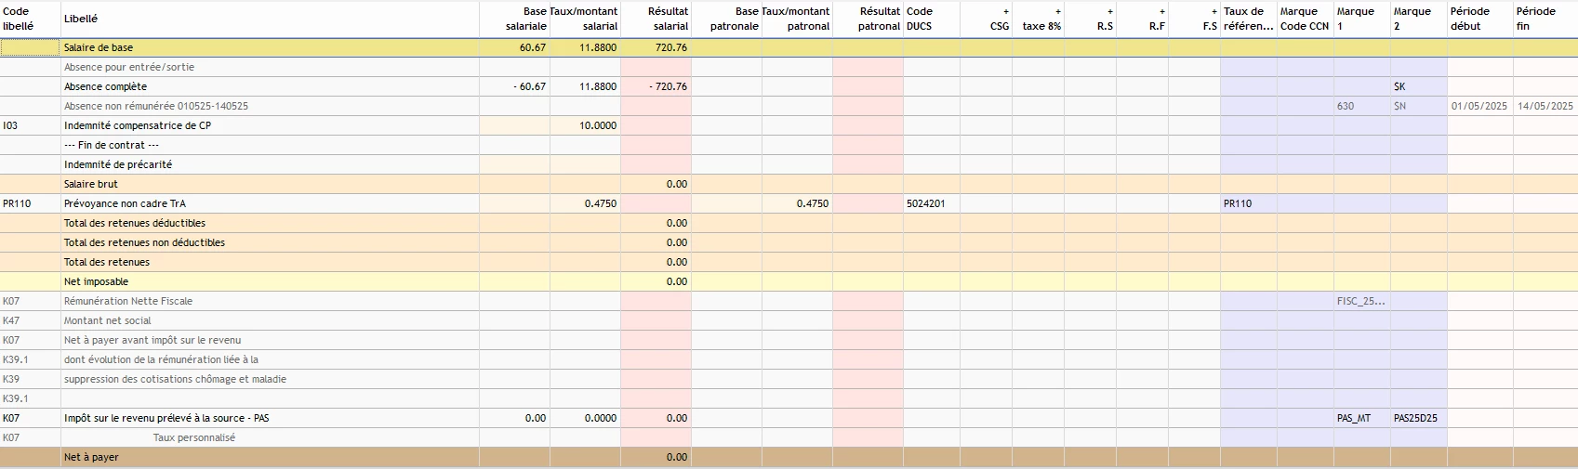
Task: Click the "Marque Code CCN" column header
Action: [1306, 19]
